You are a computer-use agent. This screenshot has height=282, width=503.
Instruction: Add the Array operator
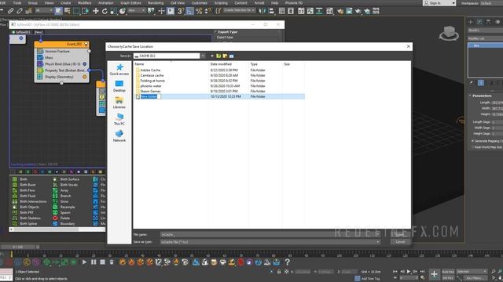coord(61,190)
